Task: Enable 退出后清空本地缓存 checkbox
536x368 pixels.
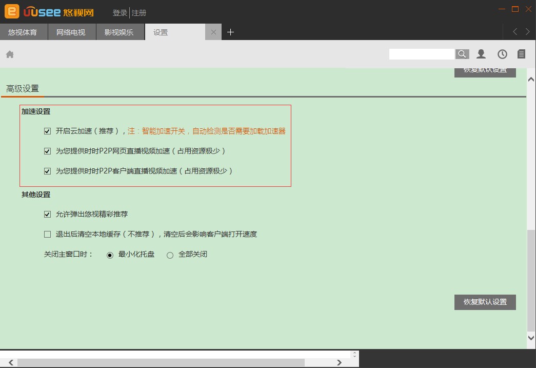Action: coord(48,234)
